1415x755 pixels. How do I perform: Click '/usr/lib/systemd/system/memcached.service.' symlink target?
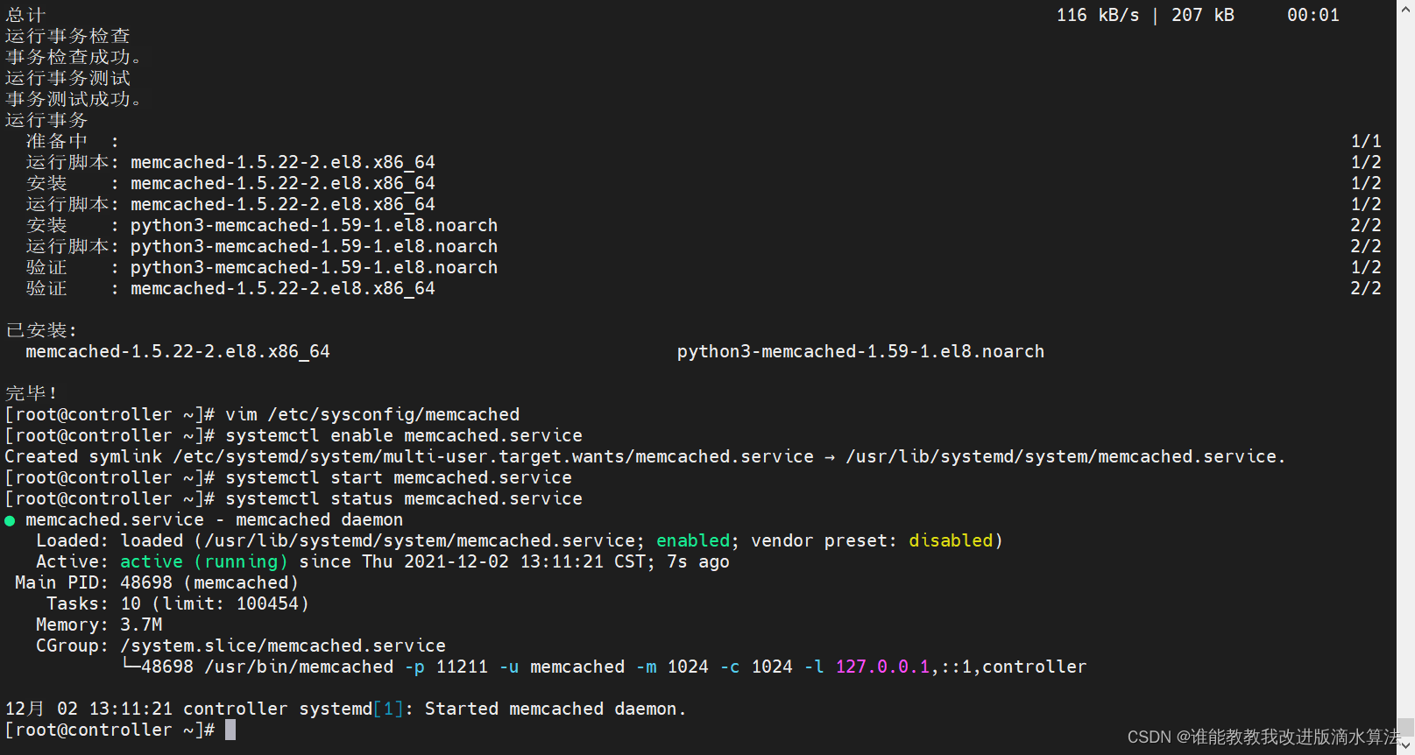pos(1065,456)
